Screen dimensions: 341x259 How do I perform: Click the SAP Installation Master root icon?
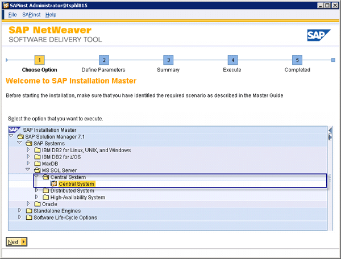click(14, 130)
